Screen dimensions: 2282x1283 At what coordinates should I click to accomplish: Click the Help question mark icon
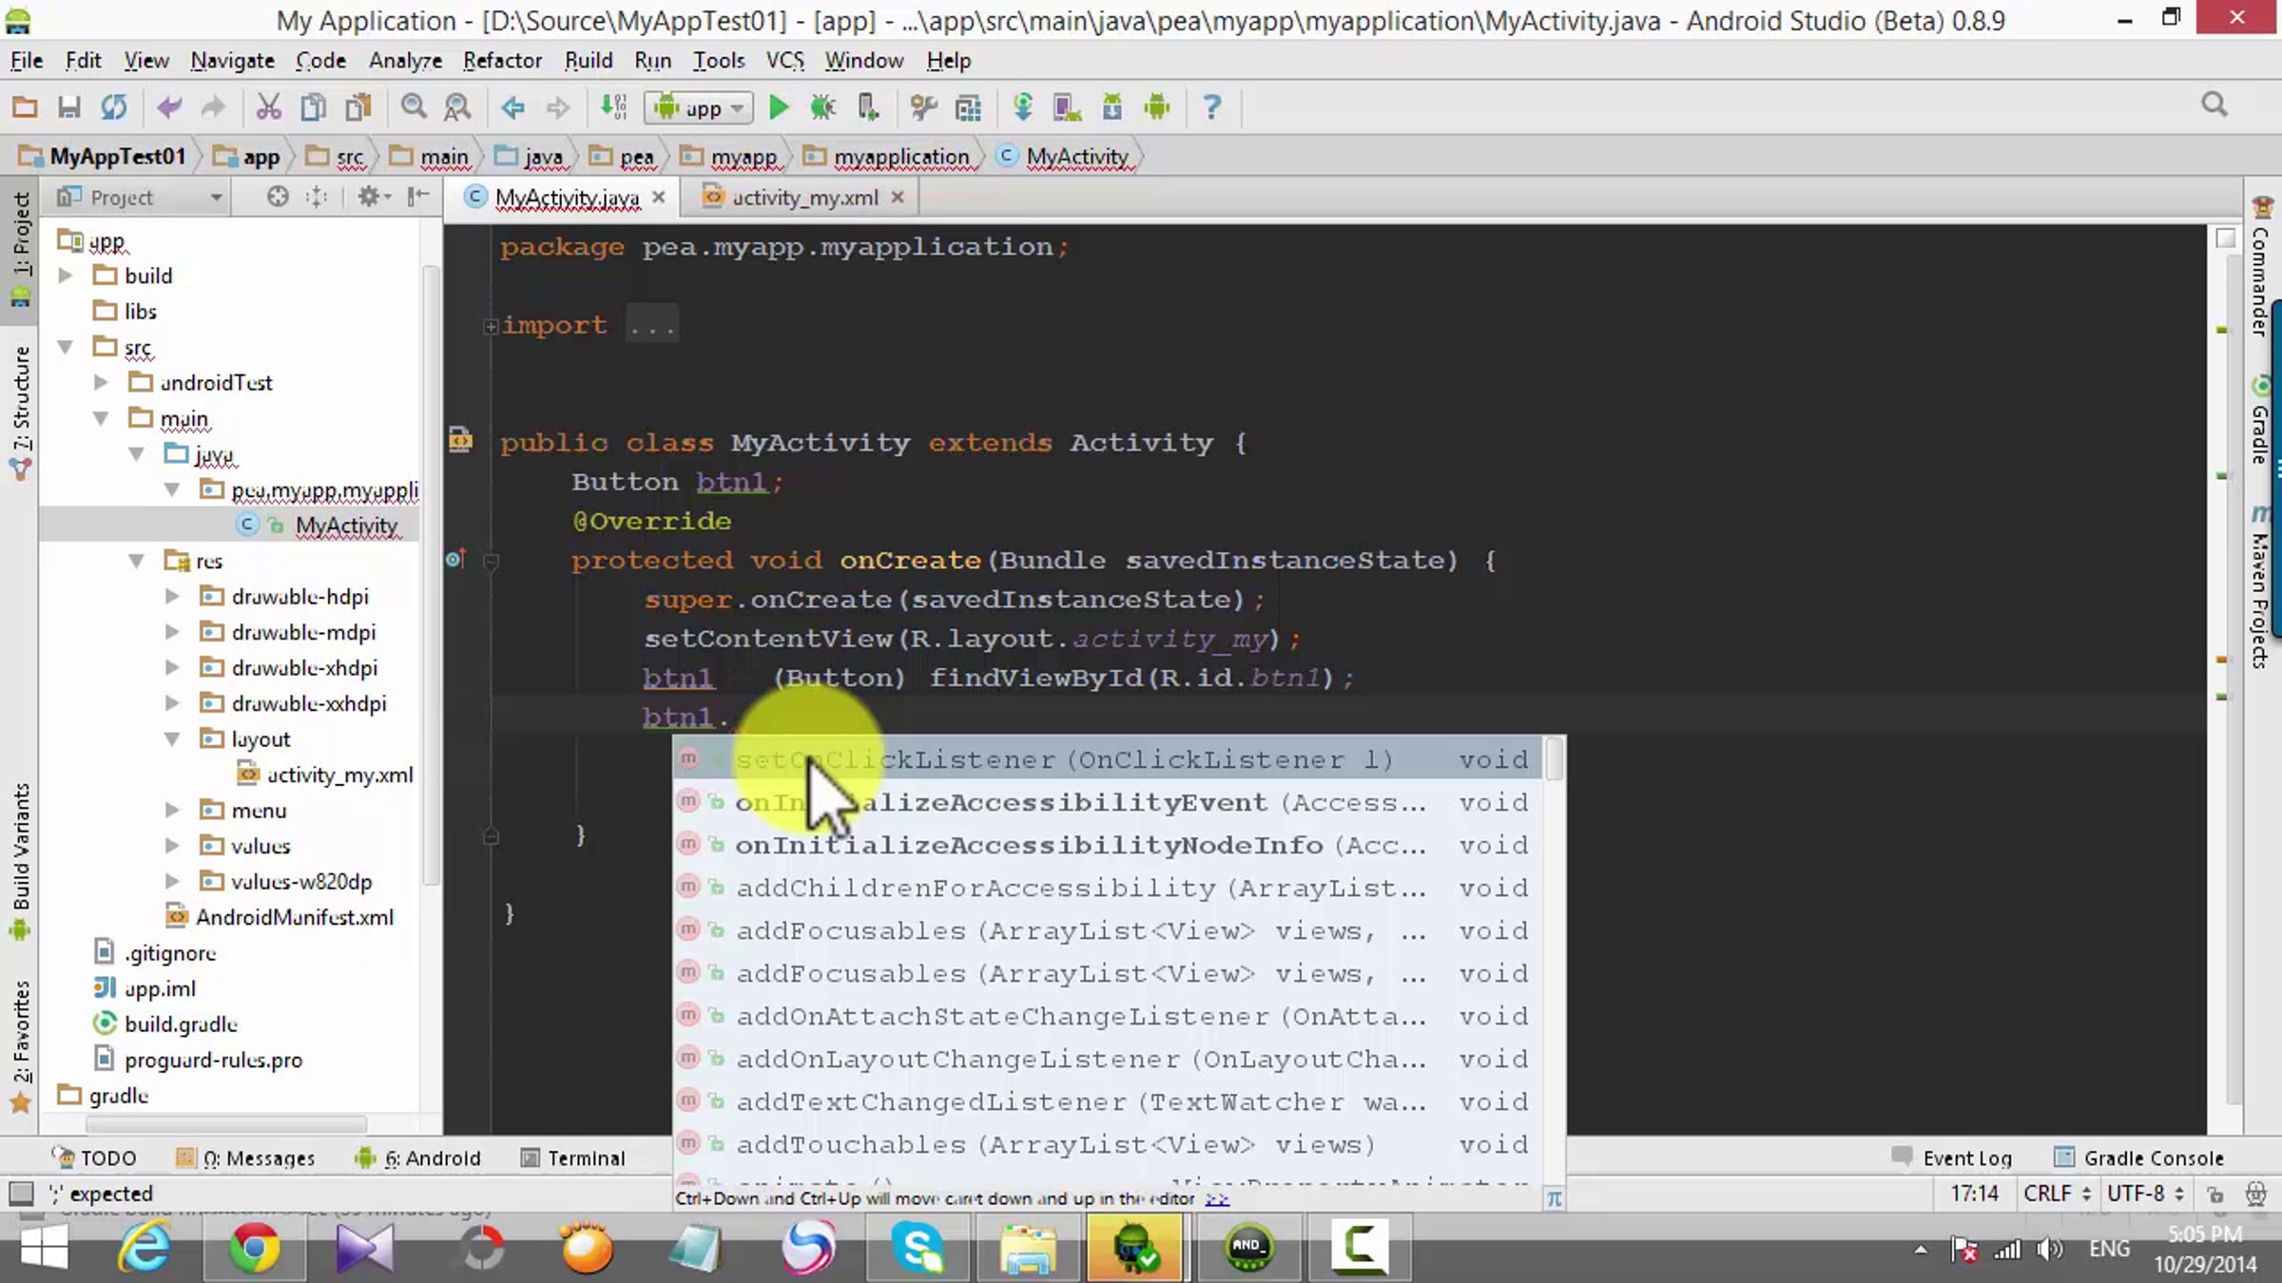(x=1211, y=107)
